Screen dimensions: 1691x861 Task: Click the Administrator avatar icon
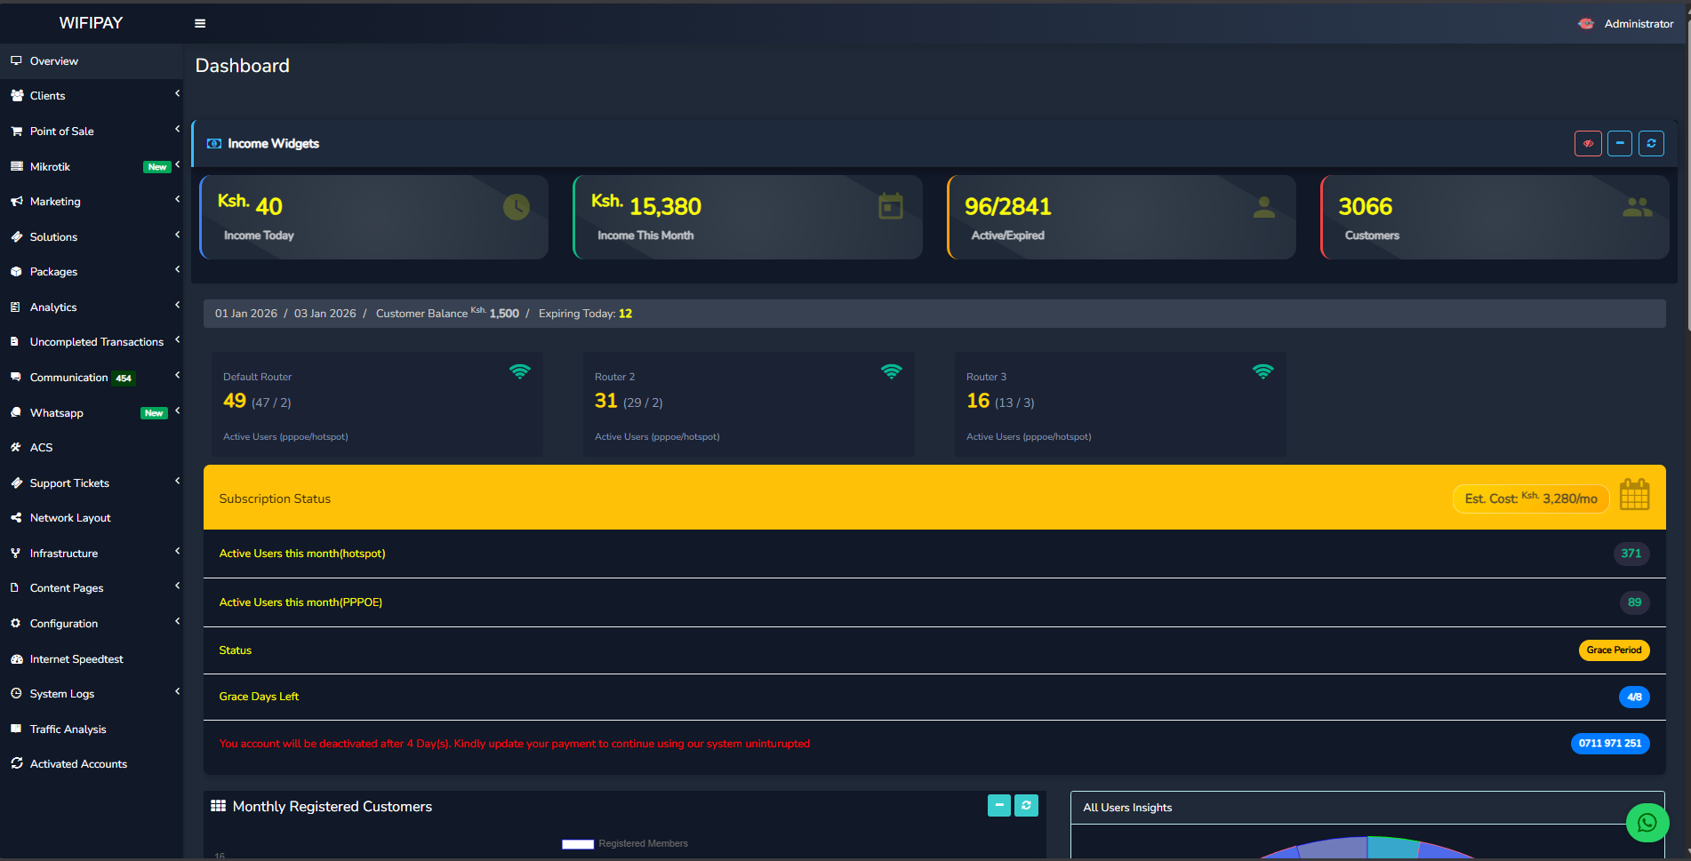coord(1586,24)
